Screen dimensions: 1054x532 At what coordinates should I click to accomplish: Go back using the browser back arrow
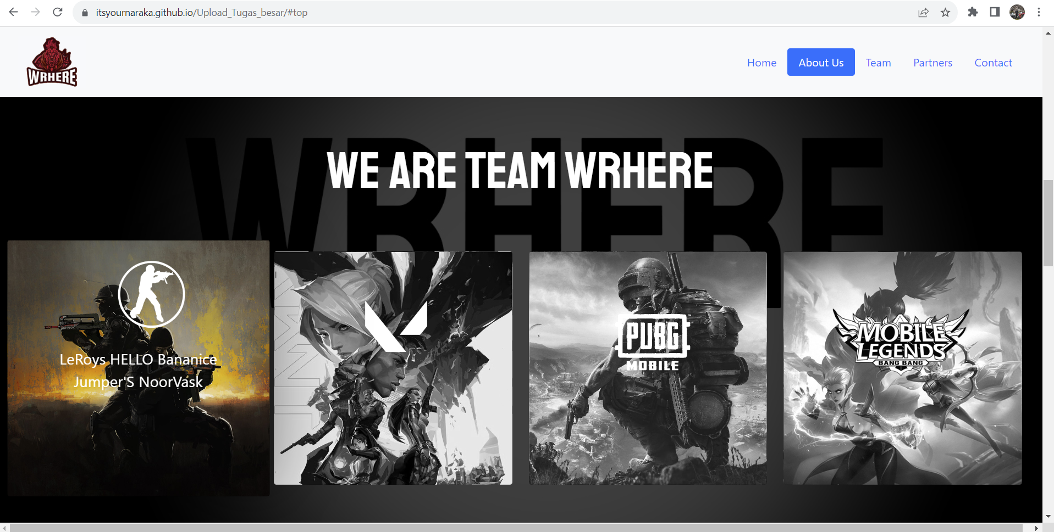tap(14, 12)
